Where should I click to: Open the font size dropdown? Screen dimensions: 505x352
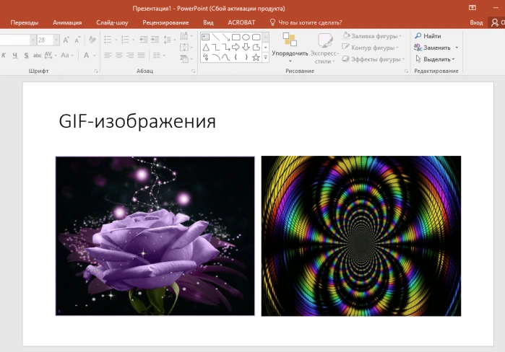click(x=56, y=40)
